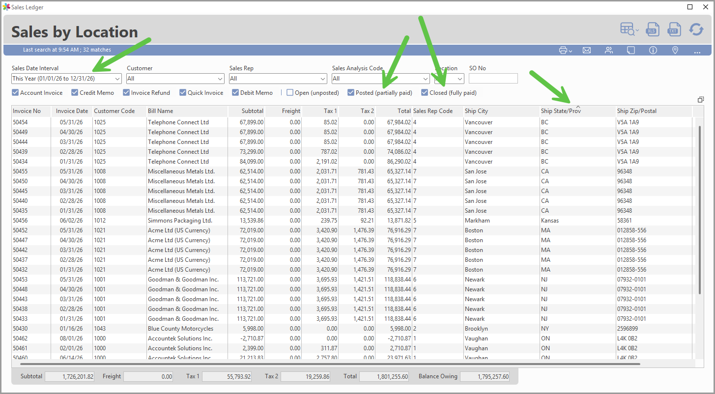
Task: Open the printer options icon
Action: [565, 50]
